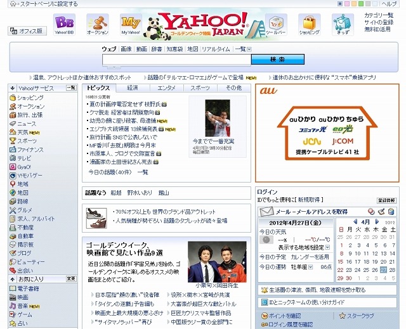Open the ポイントを確認 link

[x=284, y=316]
